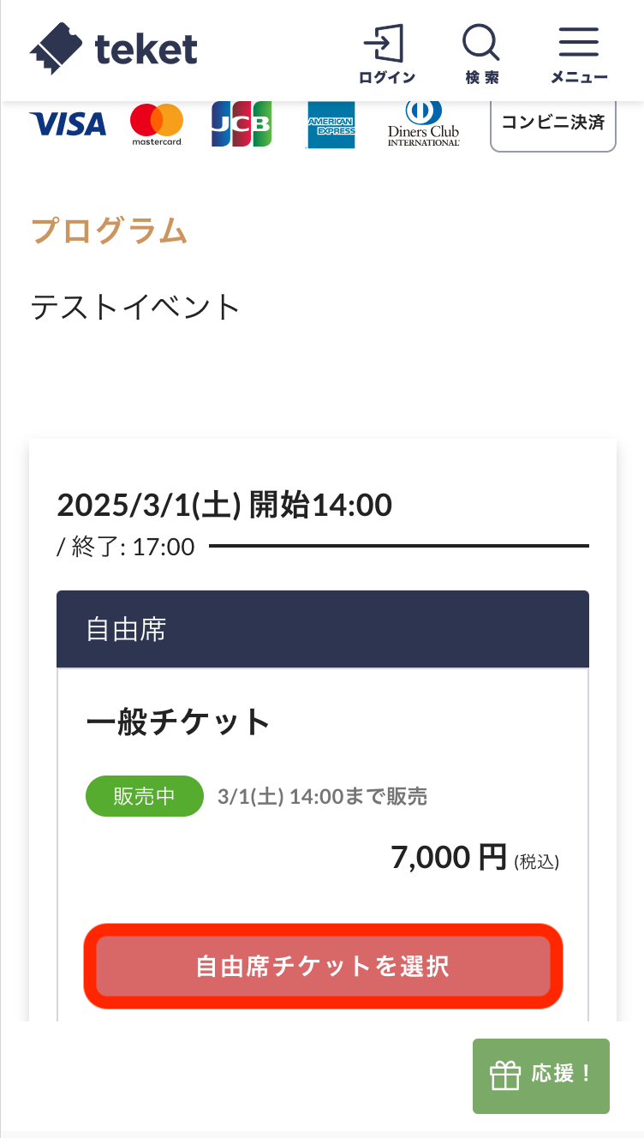Click the テストイベント program text
Screen dimensions: 644x1138
tap(135, 307)
